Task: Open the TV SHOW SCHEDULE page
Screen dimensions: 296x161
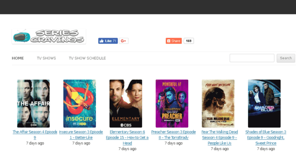Action: click(x=87, y=58)
